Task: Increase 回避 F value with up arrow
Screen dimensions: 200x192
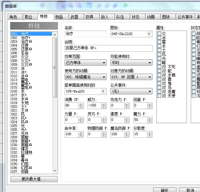Action: click(x=149, y=104)
